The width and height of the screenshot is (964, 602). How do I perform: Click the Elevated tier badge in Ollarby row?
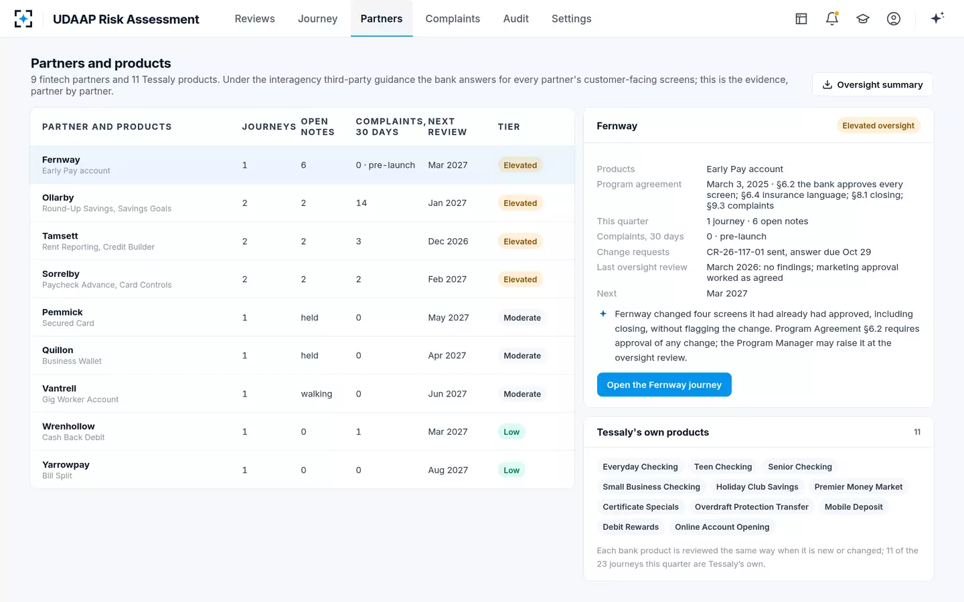tap(520, 203)
